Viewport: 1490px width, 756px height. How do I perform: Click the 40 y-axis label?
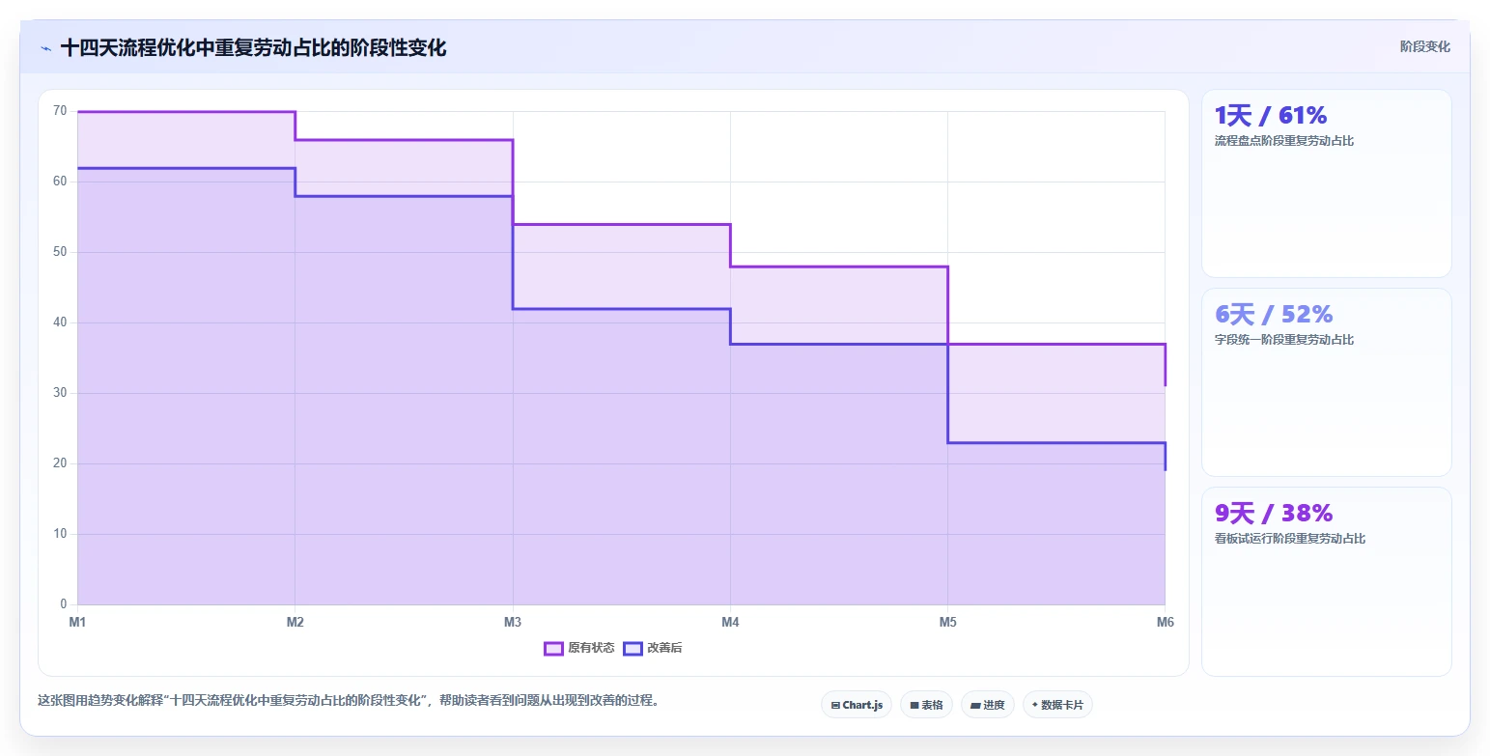point(60,322)
